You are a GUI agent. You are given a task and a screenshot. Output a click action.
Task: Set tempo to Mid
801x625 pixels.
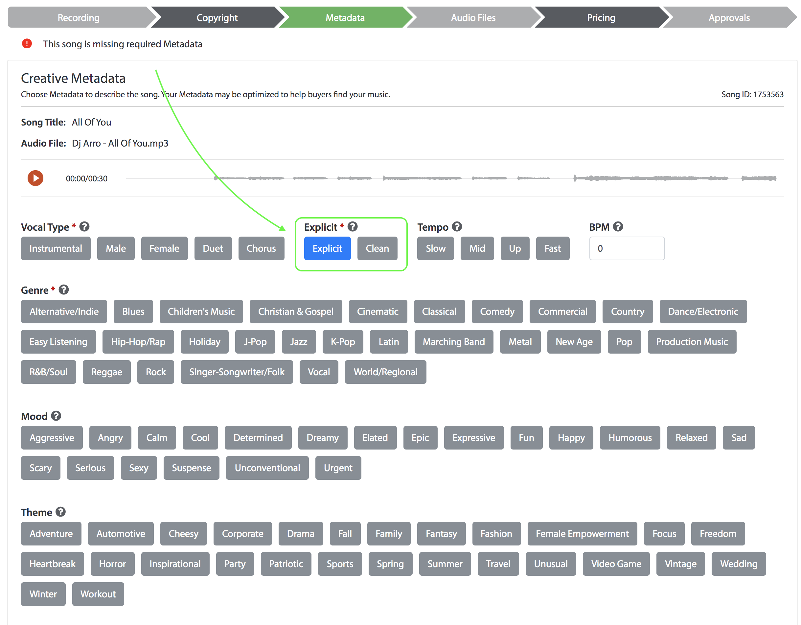[x=477, y=248]
